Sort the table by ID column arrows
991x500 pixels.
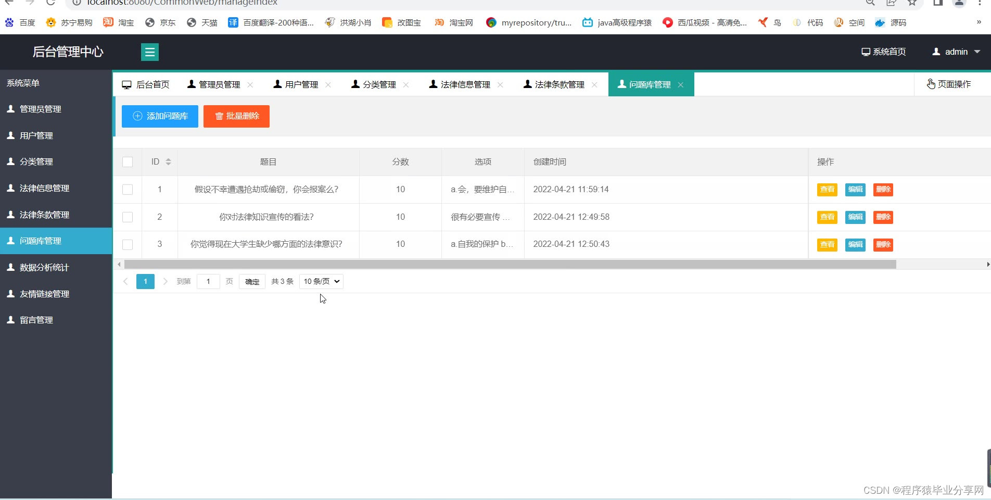(x=168, y=162)
